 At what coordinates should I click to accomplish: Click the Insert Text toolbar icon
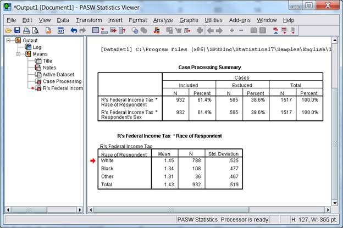coord(293,31)
